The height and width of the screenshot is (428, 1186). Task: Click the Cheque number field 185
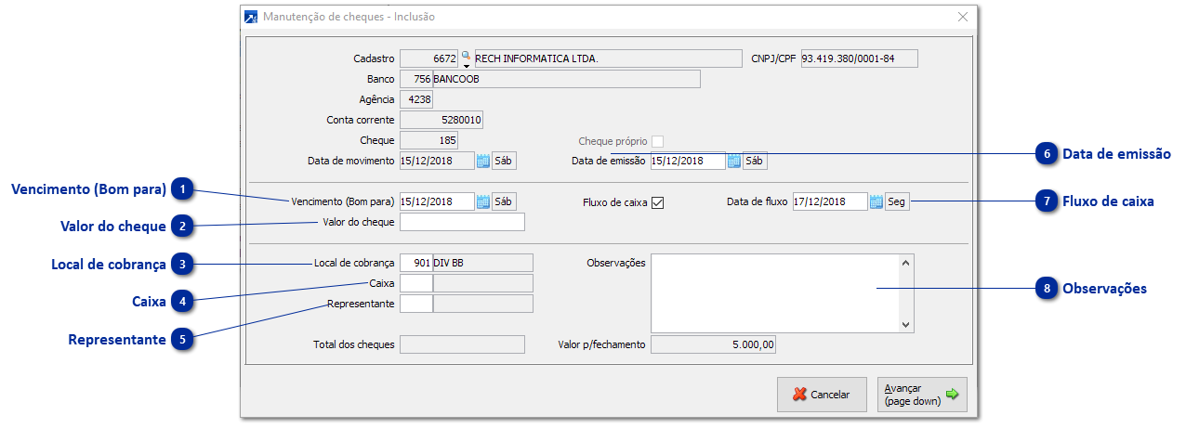pos(428,140)
